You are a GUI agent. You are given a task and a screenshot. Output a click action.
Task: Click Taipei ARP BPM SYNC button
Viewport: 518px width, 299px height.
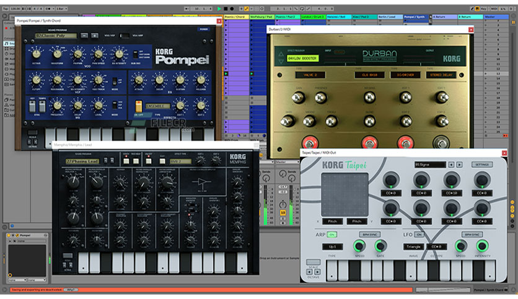[x=370, y=235]
